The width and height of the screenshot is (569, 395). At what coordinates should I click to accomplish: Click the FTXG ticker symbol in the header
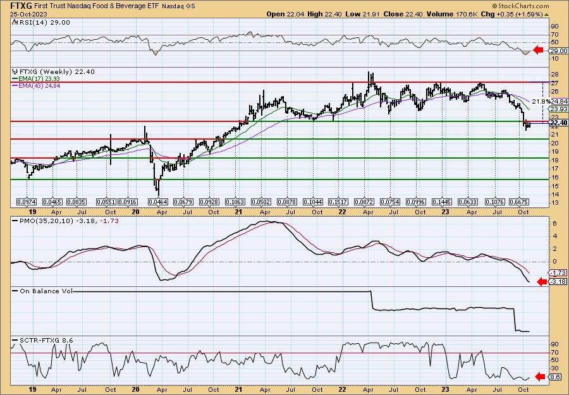[21, 6]
